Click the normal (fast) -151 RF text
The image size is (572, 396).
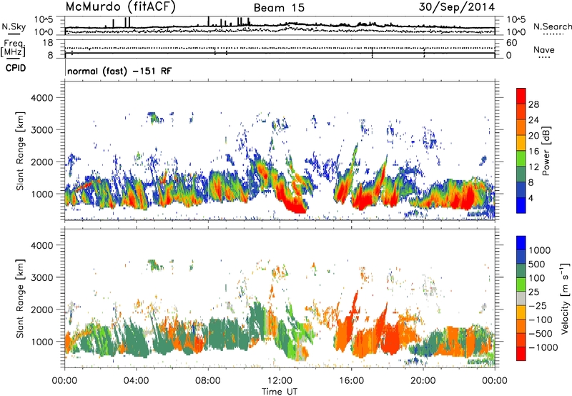(119, 71)
